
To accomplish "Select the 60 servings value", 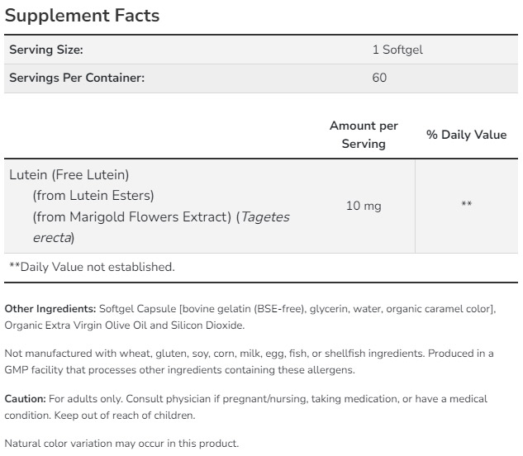I will pyautogui.click(x=379, y=78).
